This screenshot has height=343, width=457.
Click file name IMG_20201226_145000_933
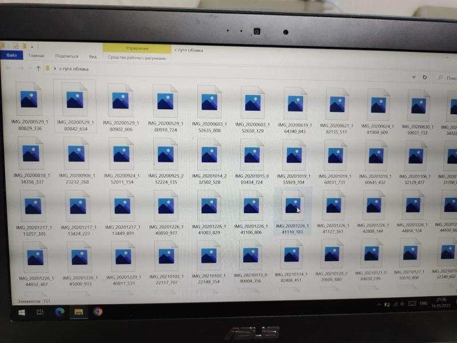coord(80,281)
